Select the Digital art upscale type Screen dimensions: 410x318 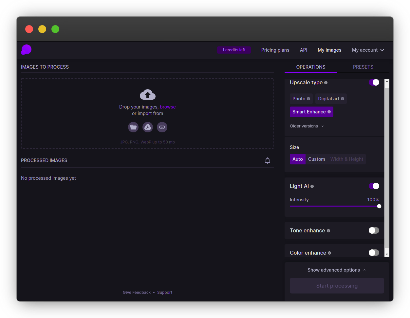(331, 99)
